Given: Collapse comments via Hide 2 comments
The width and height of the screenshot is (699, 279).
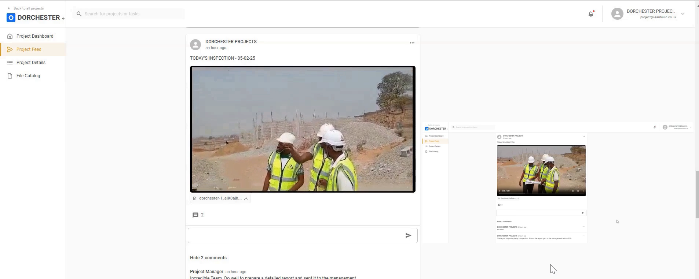Looking at the screenshot, I should point(208,258).
